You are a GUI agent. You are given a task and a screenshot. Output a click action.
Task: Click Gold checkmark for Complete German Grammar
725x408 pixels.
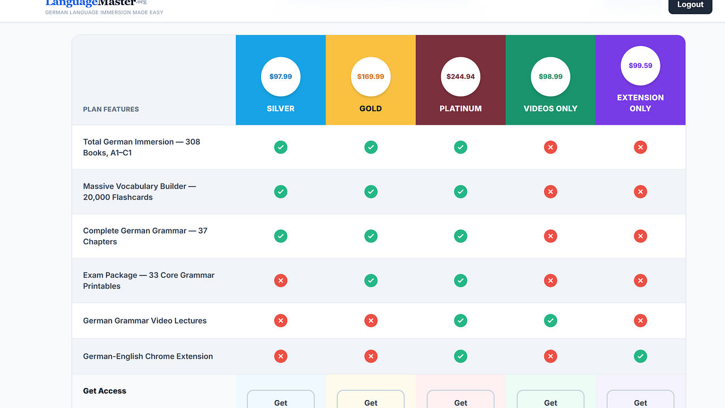pyautogui.click(x=370, y=236)
